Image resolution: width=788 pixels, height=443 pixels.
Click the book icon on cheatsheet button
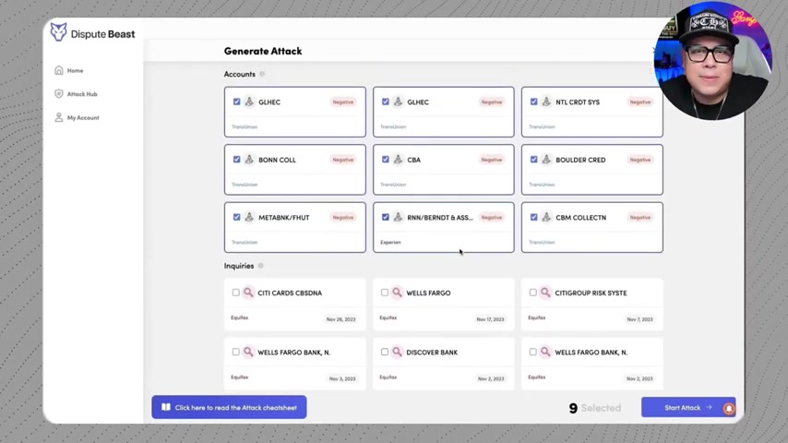point(166,407)
